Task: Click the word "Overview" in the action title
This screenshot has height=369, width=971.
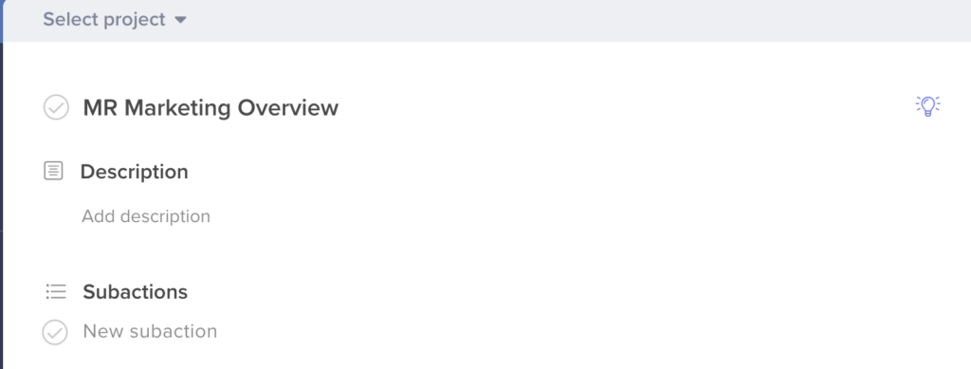Action: 288,108
